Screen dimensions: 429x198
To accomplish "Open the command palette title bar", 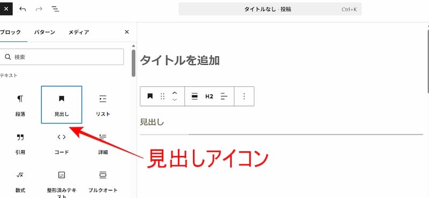I will pos(270,9).
